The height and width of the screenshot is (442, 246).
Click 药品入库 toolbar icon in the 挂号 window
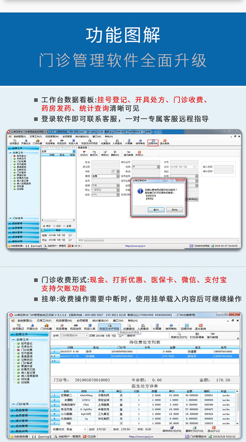pos(73,142)
